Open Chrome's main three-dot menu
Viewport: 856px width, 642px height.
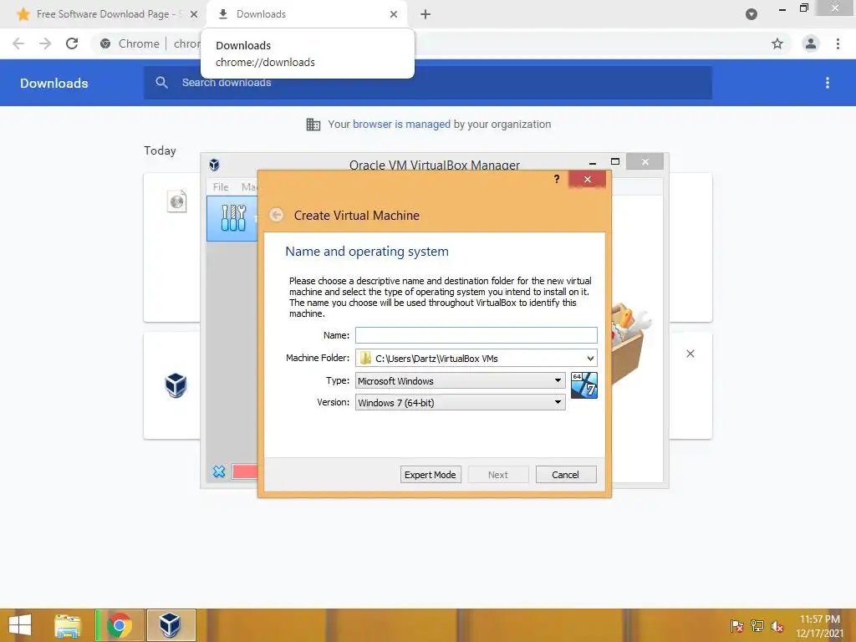tap(838, 43)
